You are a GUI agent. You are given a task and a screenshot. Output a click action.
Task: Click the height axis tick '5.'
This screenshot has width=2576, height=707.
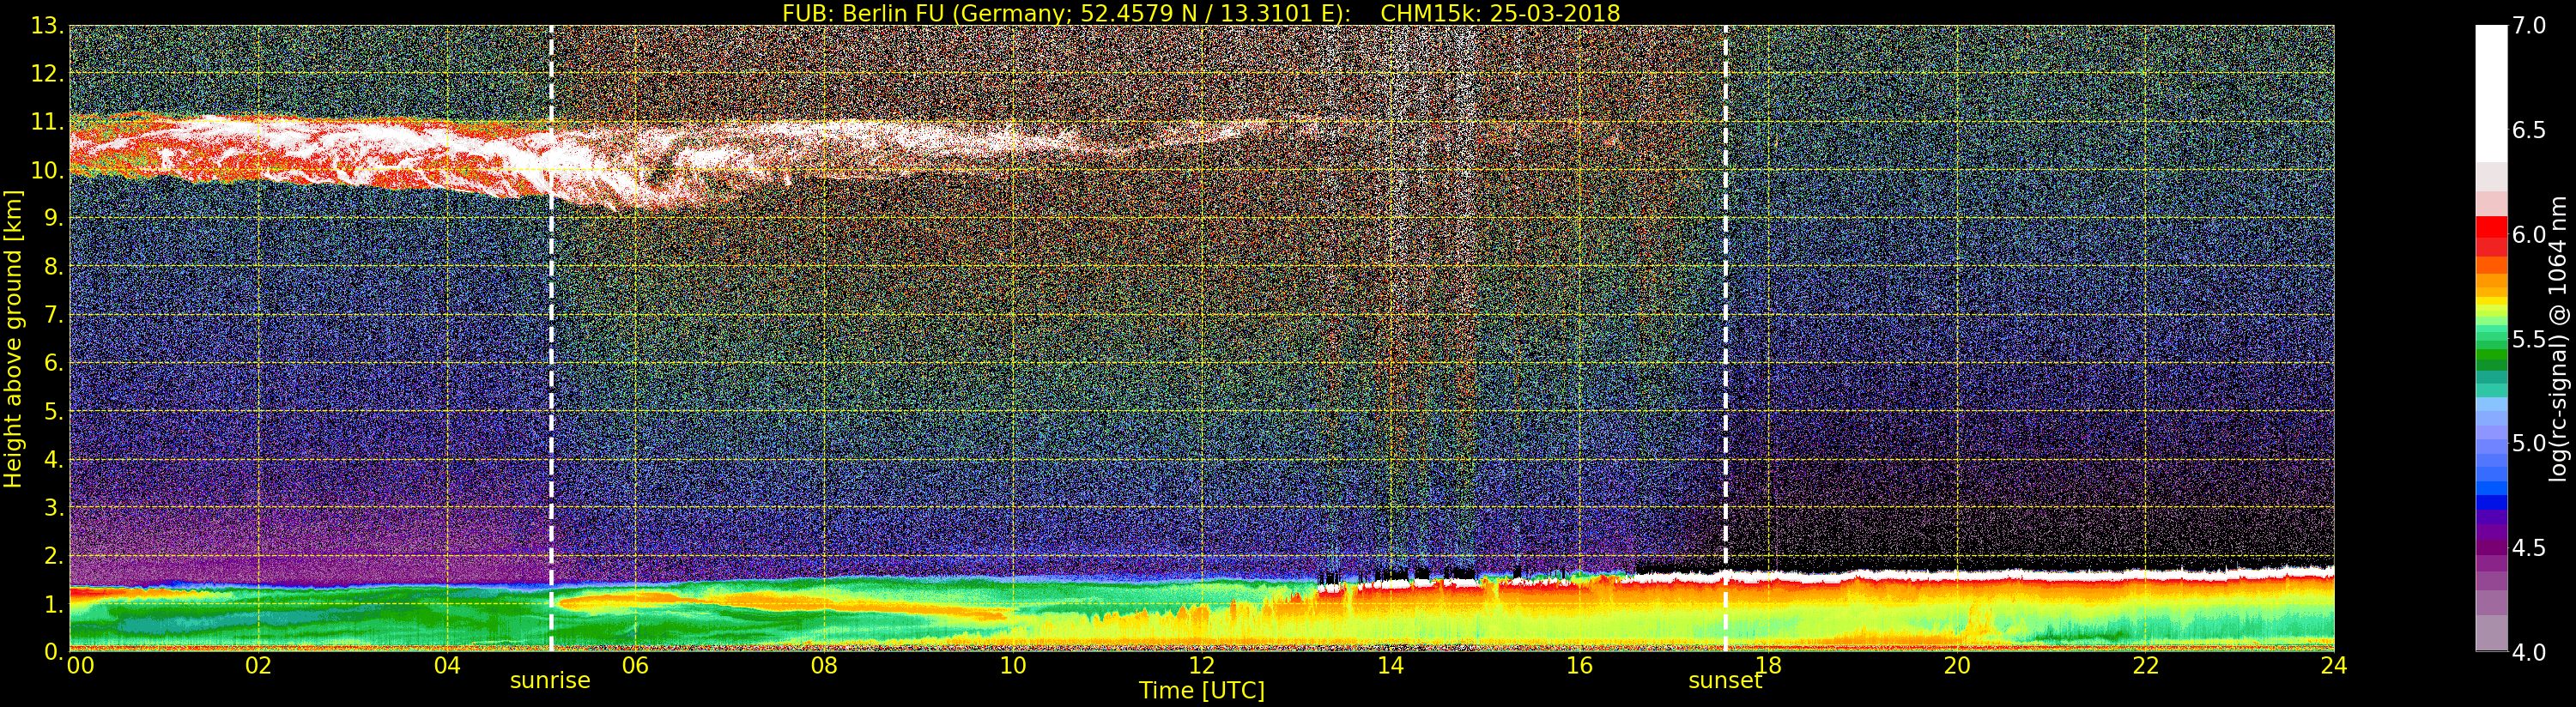pos(53,411)
